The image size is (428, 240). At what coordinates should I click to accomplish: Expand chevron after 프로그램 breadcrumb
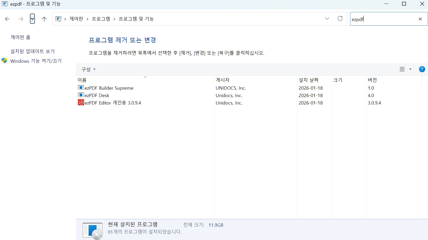coord(114,19)
